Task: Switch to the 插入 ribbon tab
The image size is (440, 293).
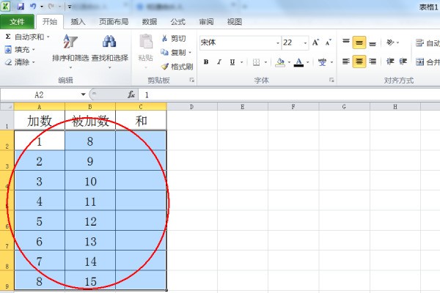Action: pos(78,21)
